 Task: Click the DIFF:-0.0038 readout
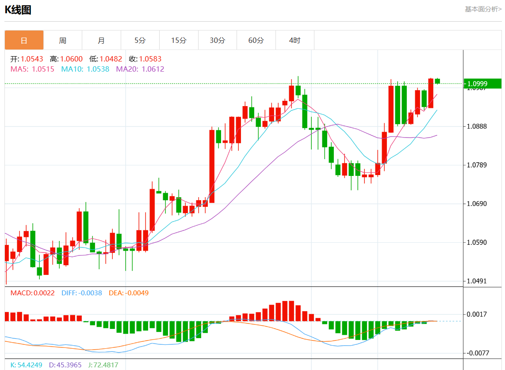pyautogui.click(x=81, y=293)
